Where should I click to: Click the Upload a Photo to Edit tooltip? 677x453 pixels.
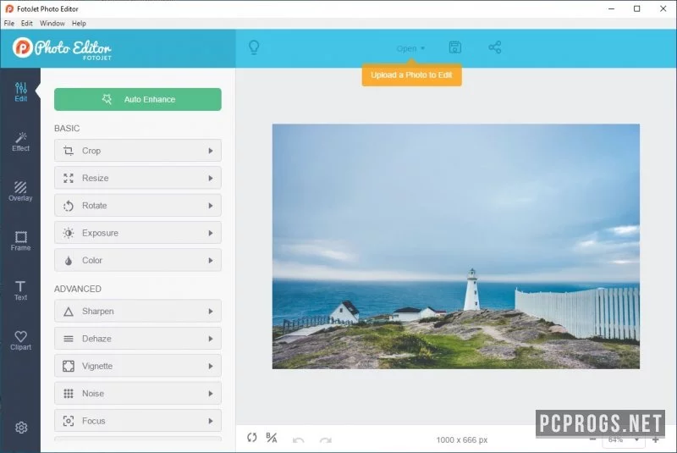click(411, 75)
